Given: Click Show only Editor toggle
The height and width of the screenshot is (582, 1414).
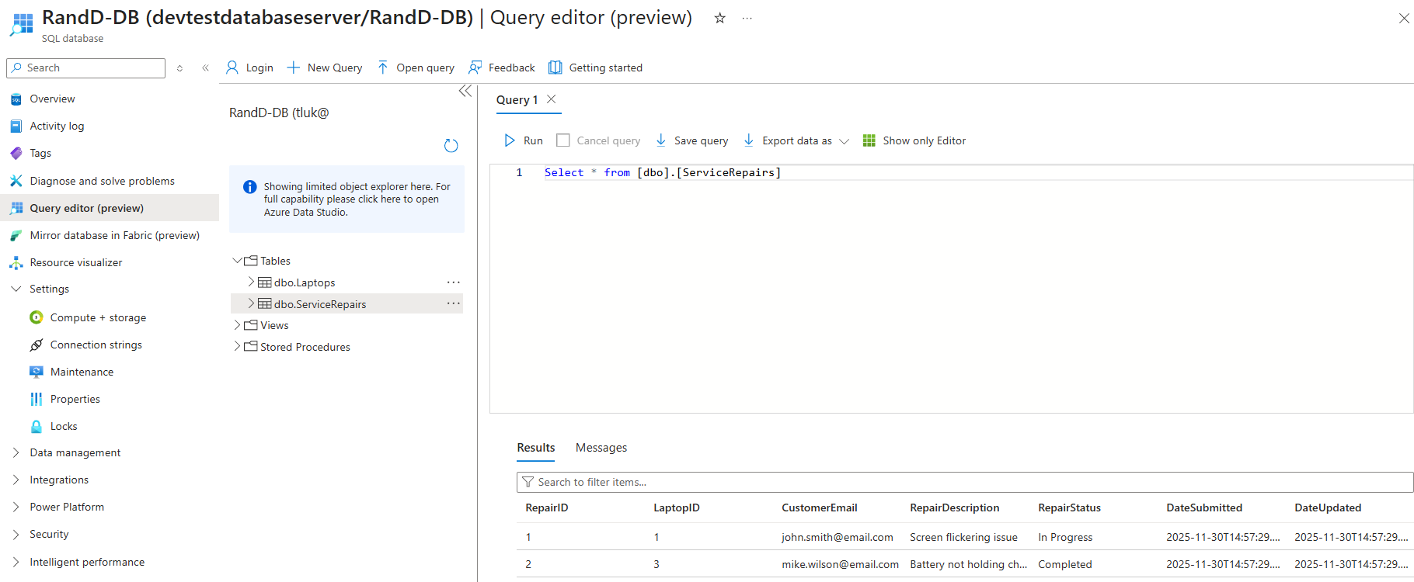Looking at the screenshot, I should [914, 140].
